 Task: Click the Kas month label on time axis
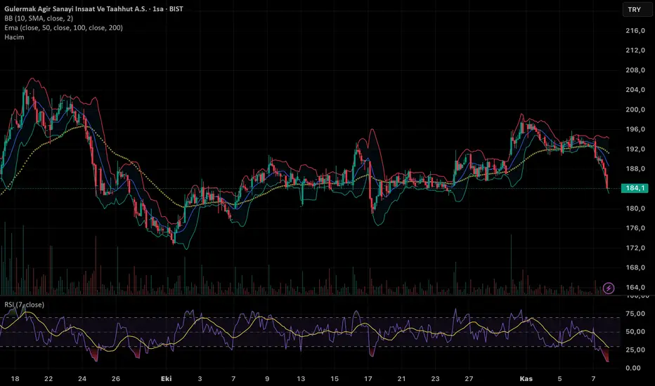pos(525,378)
